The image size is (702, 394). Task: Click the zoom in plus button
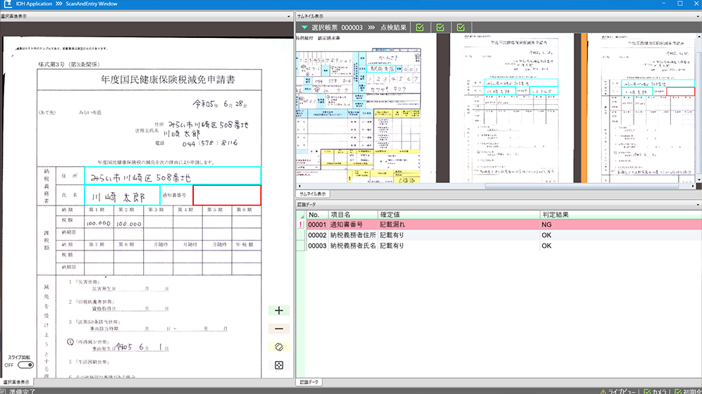click(279, 310)
